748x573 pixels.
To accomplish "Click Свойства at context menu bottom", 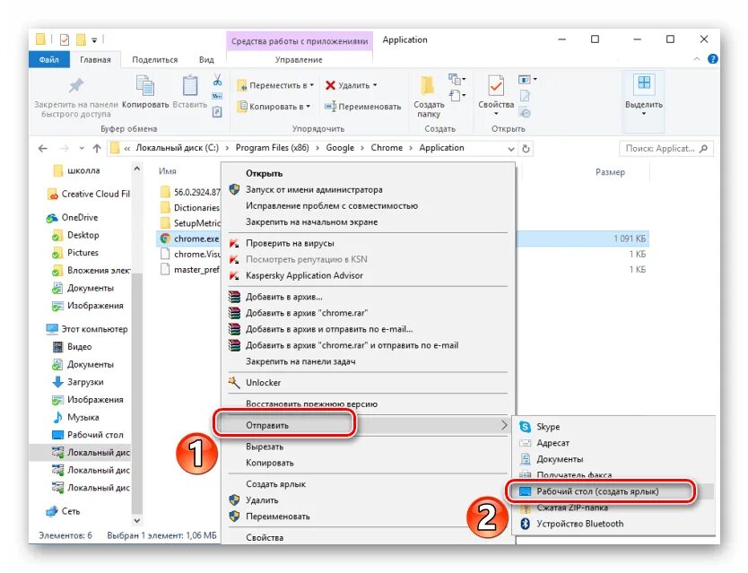I will [265, 538].
